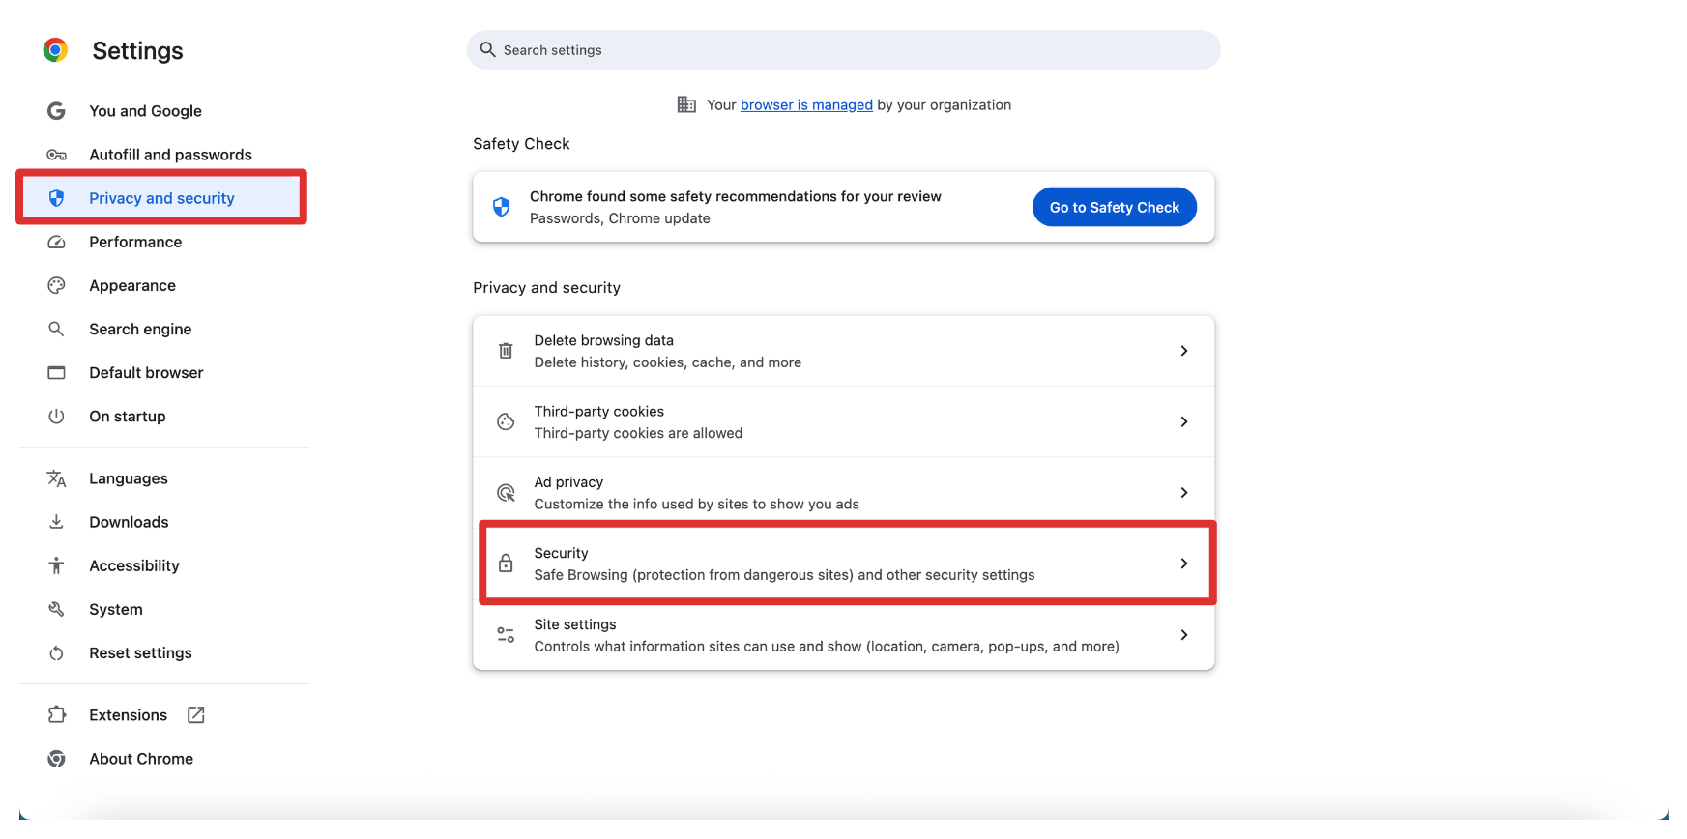The height and width of the screenshot is (839, 1687).
Task: Follow the 'browser is managed' link
Action: tap(806, 105)
